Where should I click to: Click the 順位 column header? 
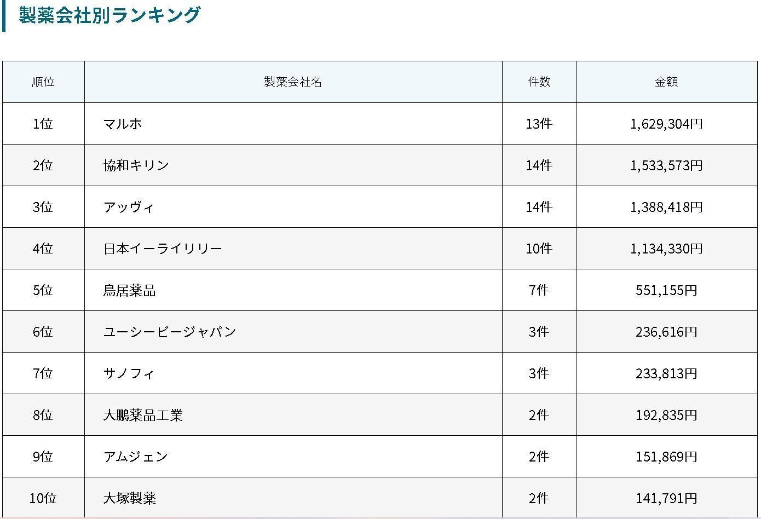(43, 82)
